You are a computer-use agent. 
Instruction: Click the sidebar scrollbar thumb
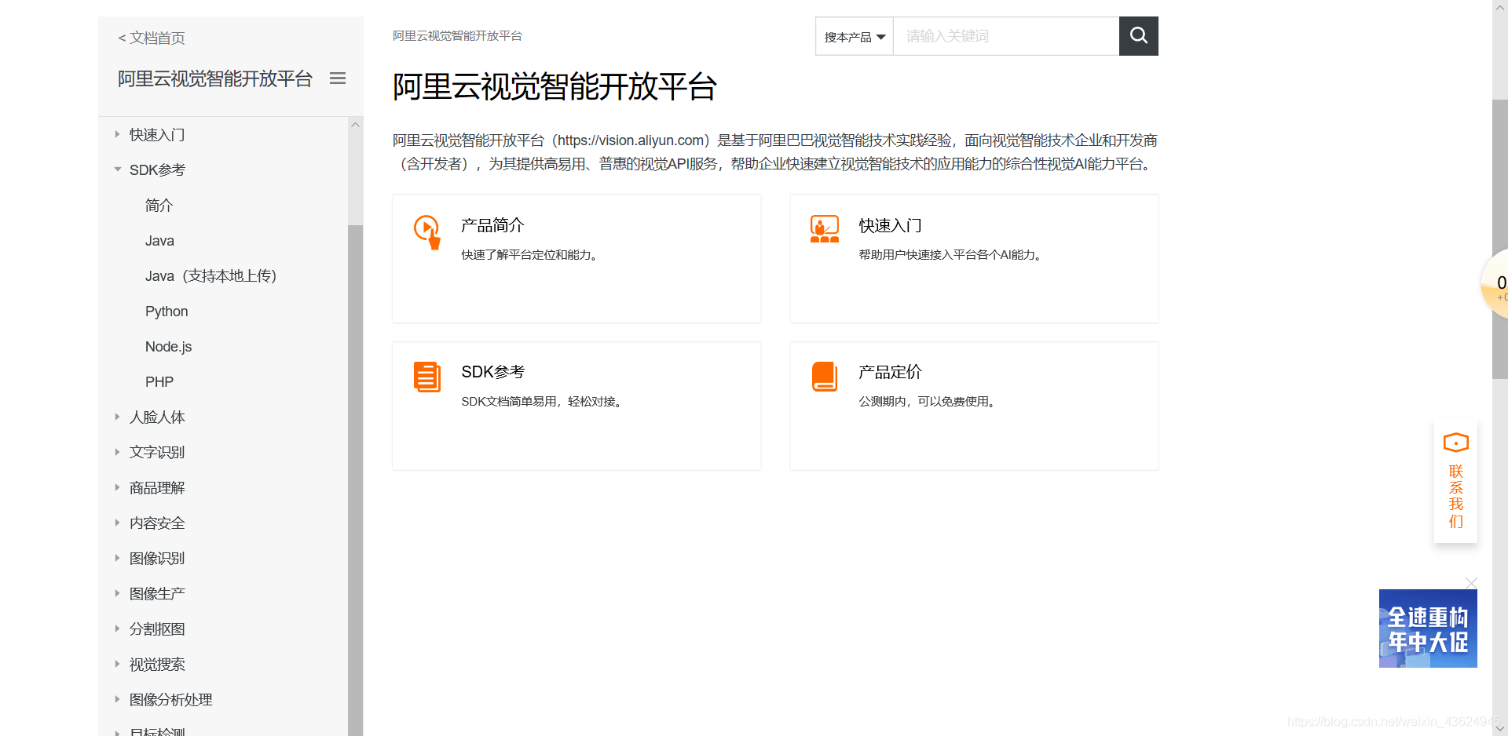click(355, 480)
